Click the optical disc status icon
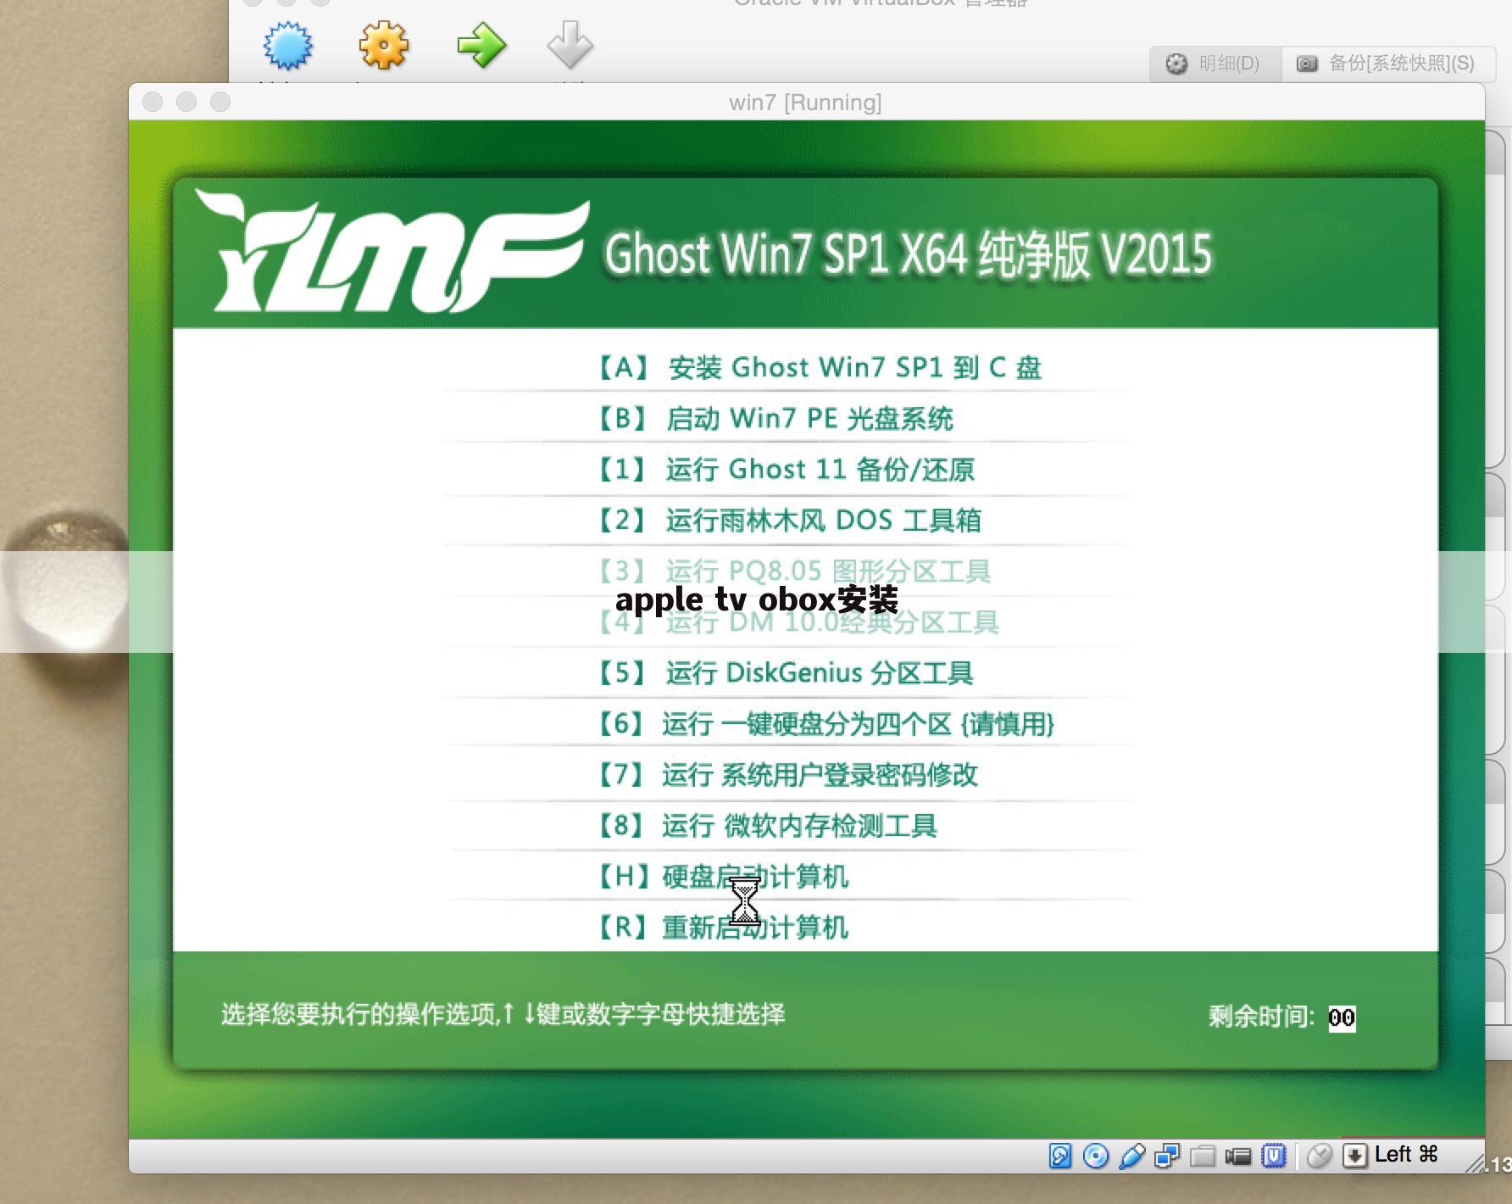This screenshot has height=1204, width=1512. pos(1098,1155)
